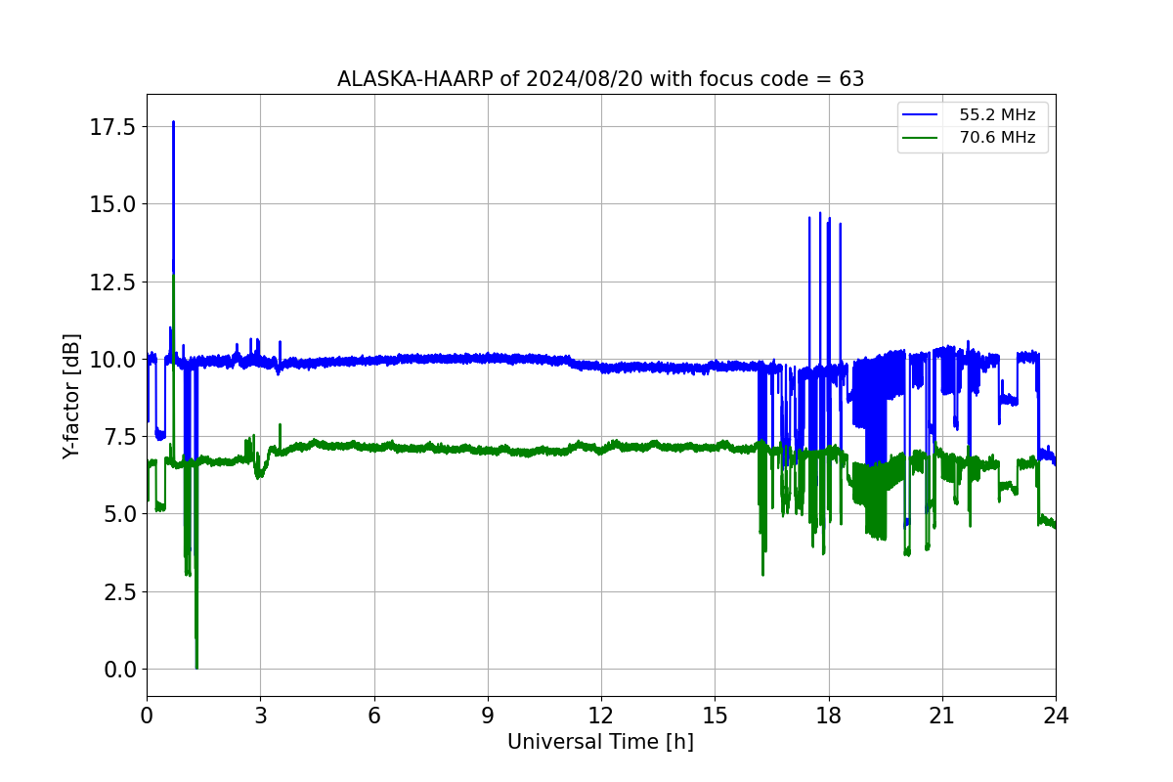Click the 'Universal Time [h]' axis label
This screenshot has height=782, width=1173.
(600, 742)
